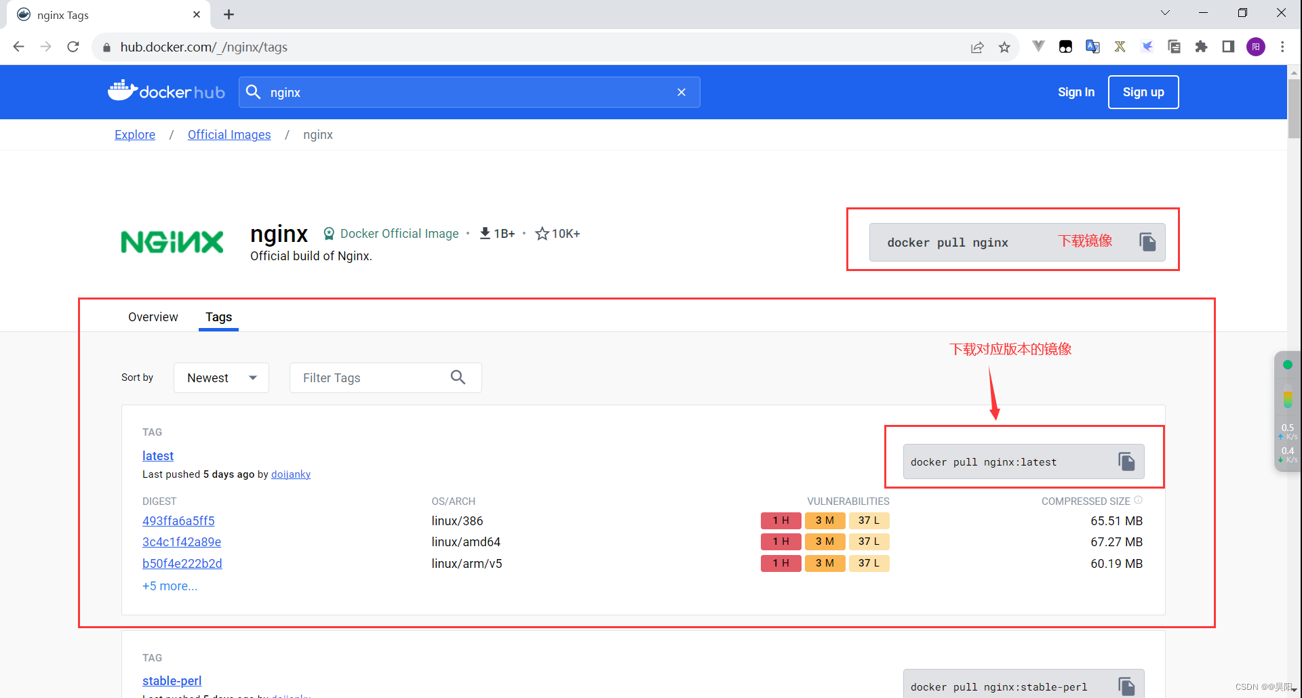This screenshot has height=698, width=1302.
Task: Open a new browser tab
Action: coord(229,14)
